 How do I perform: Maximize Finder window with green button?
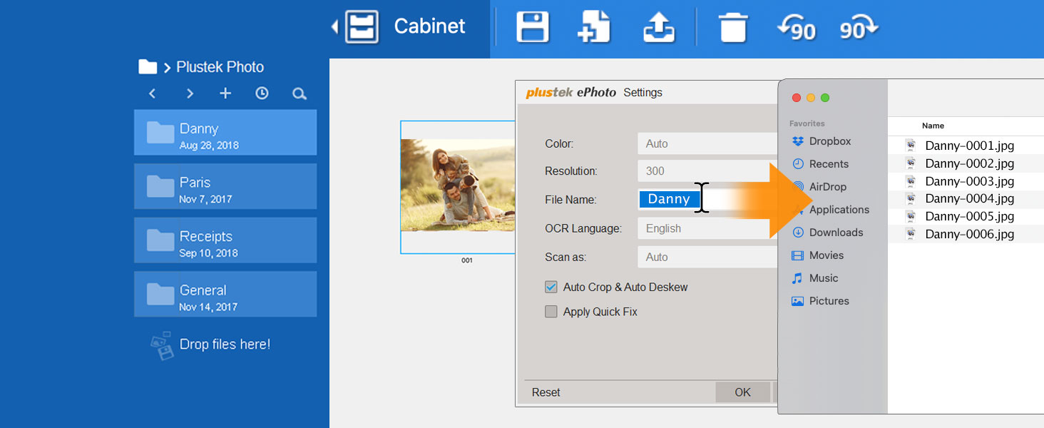point(825,98)
